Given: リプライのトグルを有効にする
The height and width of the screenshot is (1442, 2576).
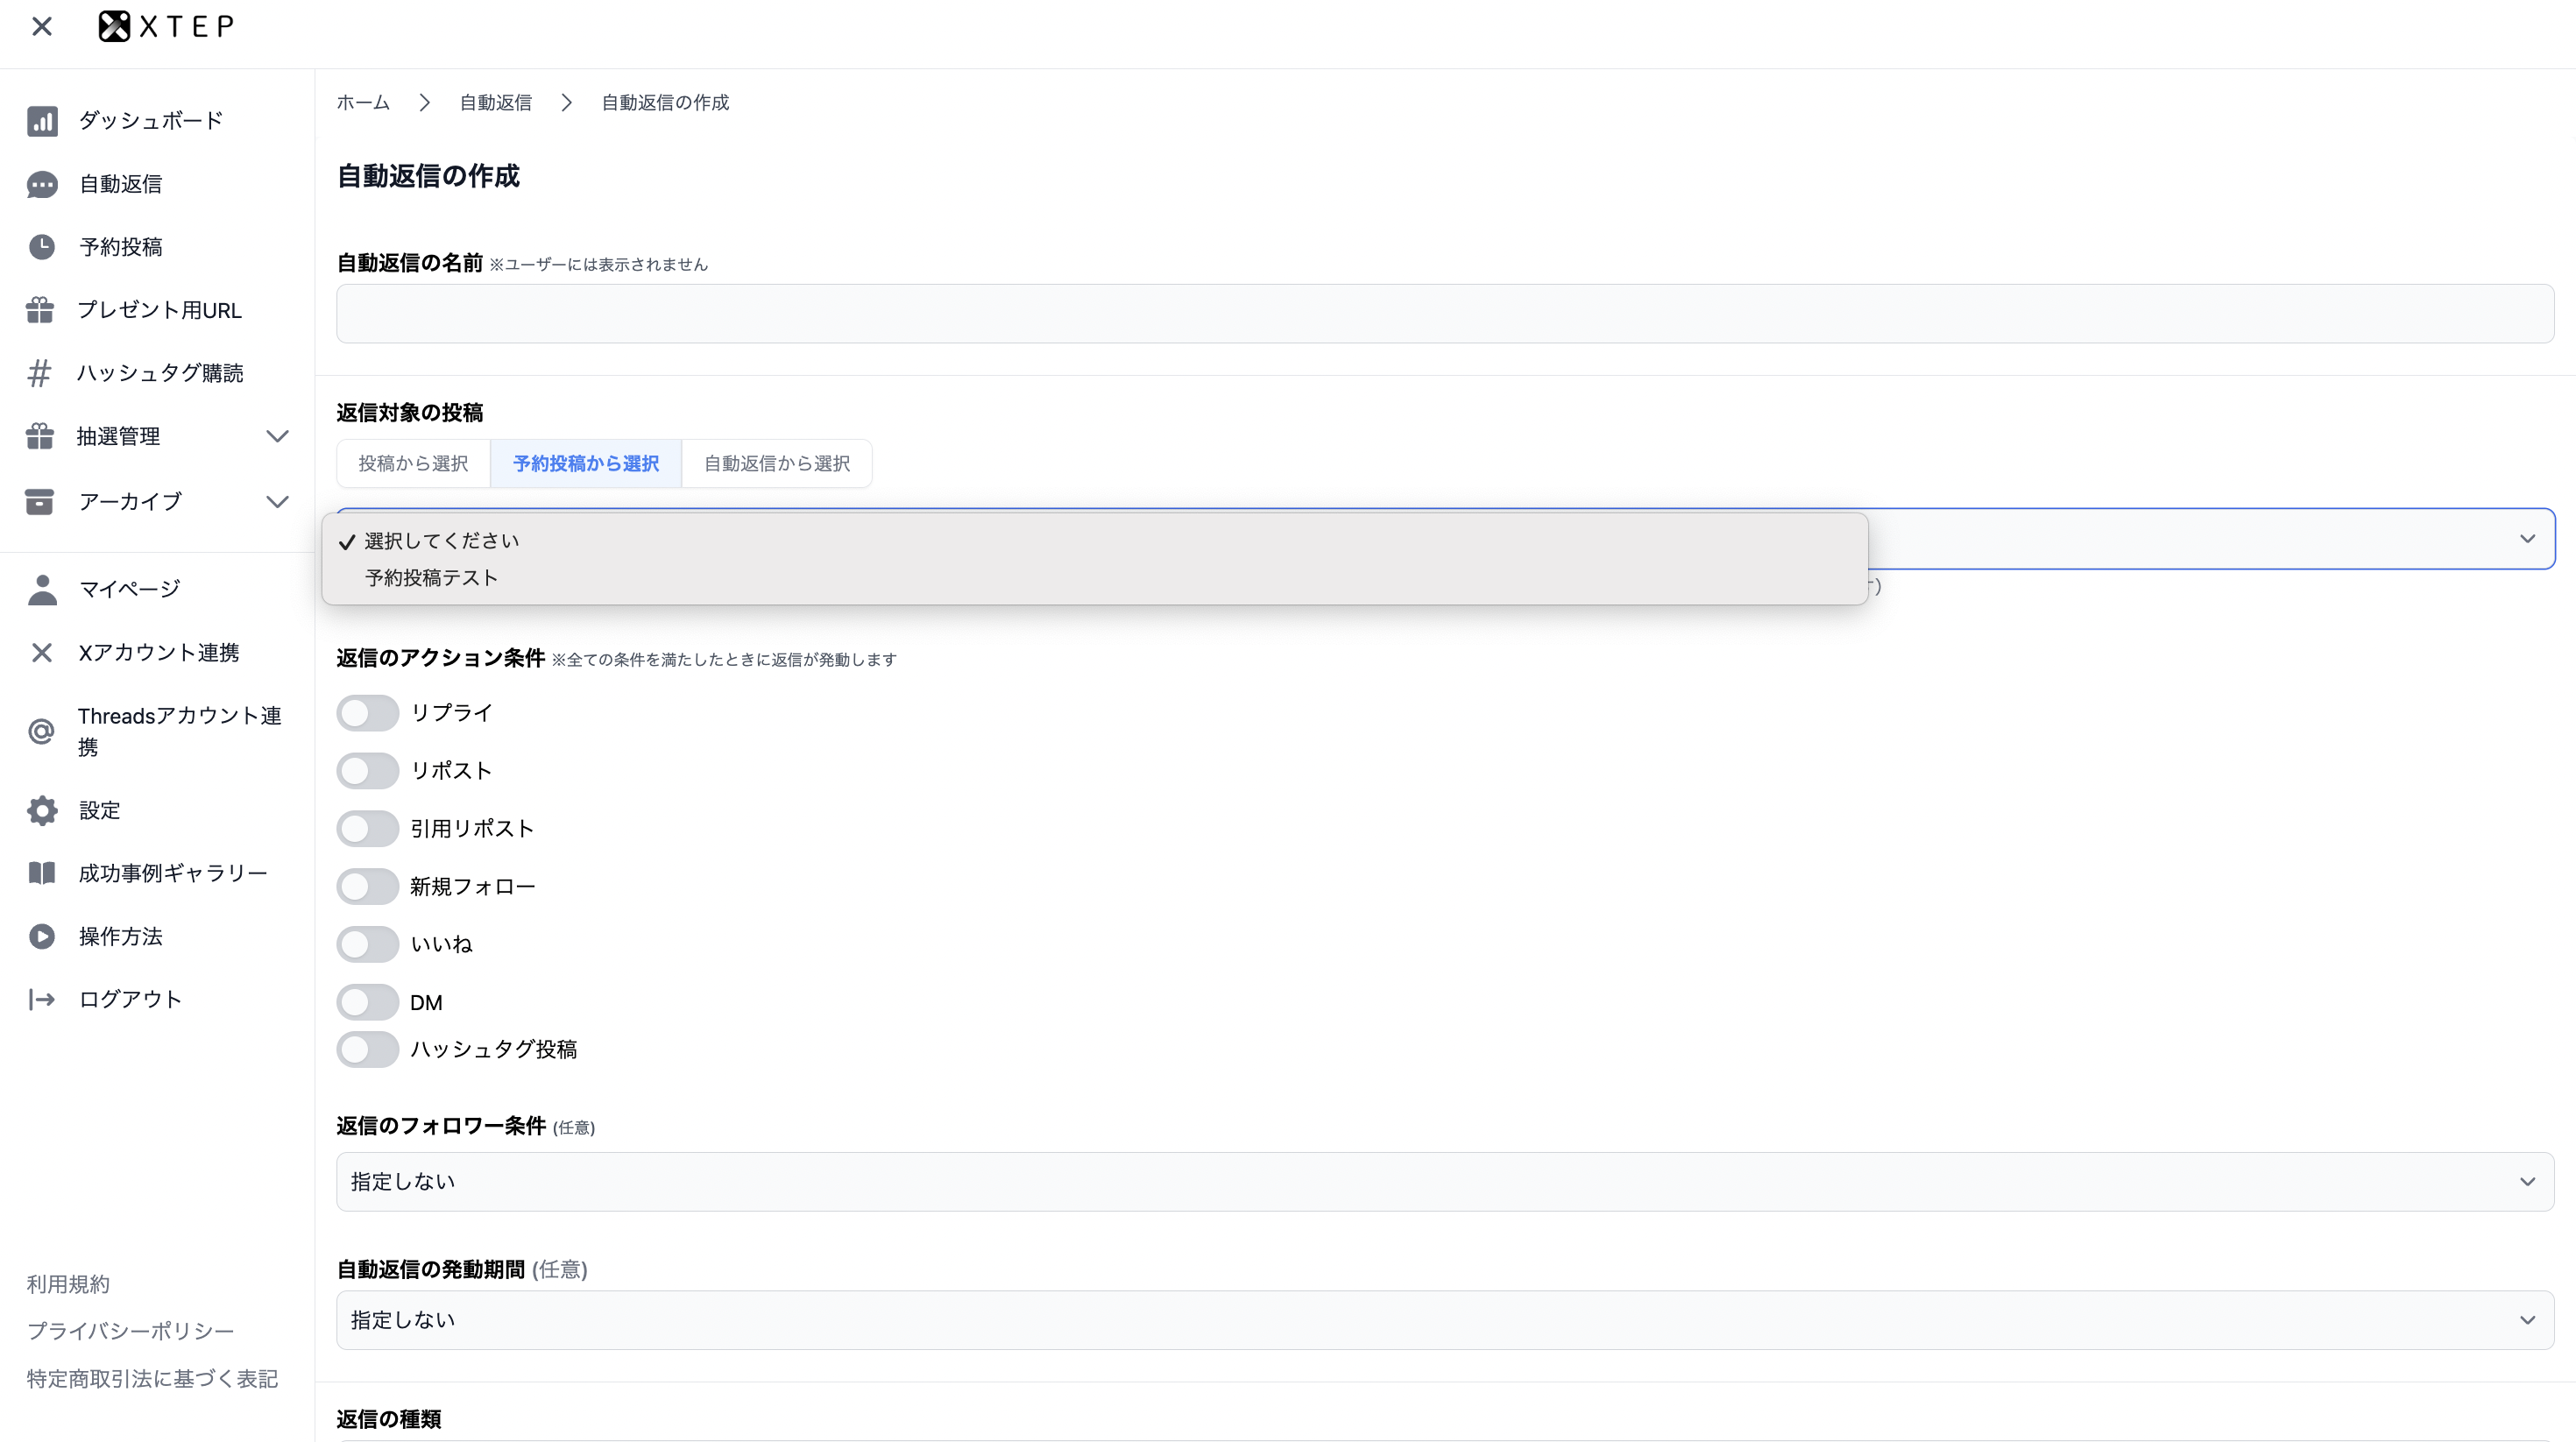Looking at the screenshot, I should pyautogui.click(x=367, y=712).
